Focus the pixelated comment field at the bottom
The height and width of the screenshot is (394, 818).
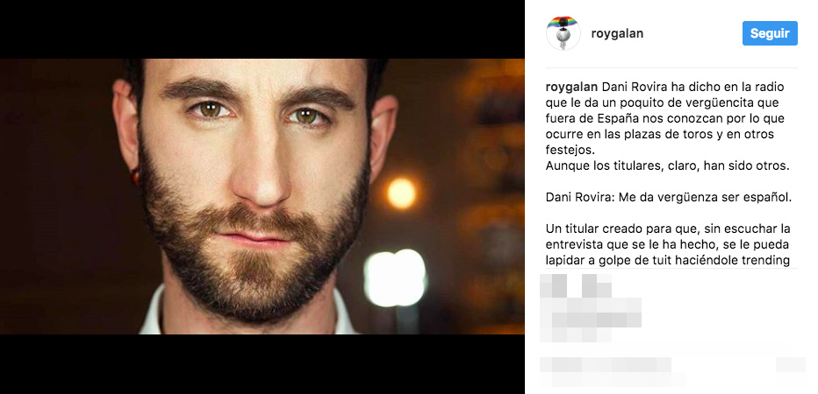pyautogui.click(x=613, y=371)
